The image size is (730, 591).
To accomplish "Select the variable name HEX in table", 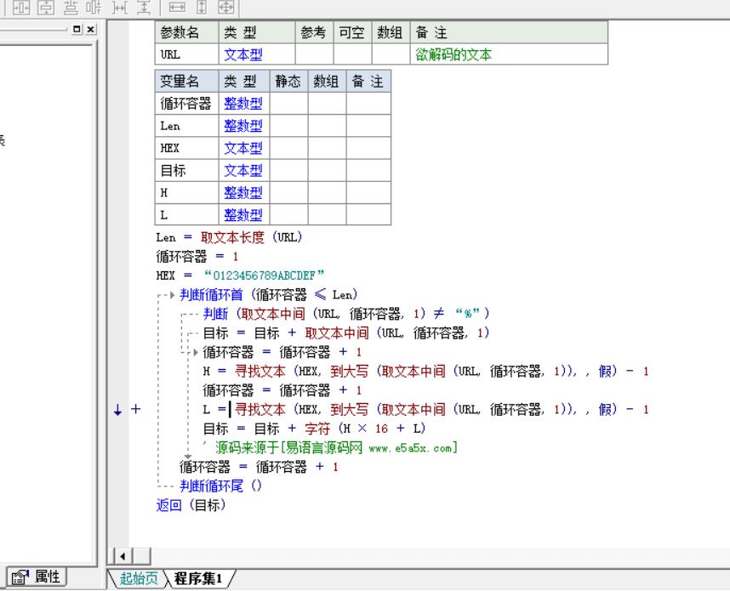I will pos(169,148).
